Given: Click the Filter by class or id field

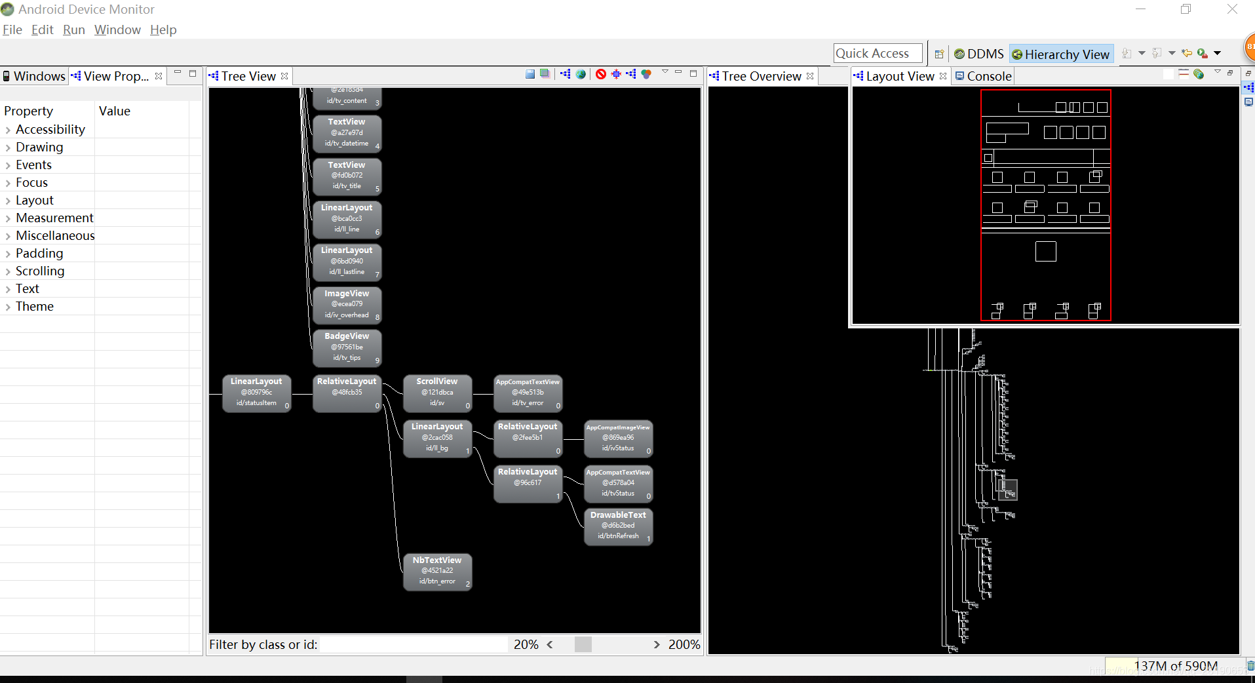Looking at the screenshot, I should 413,644.
